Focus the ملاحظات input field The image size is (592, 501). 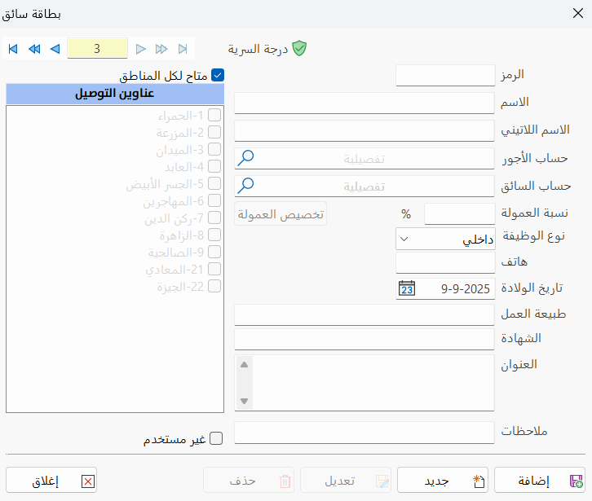364,433
